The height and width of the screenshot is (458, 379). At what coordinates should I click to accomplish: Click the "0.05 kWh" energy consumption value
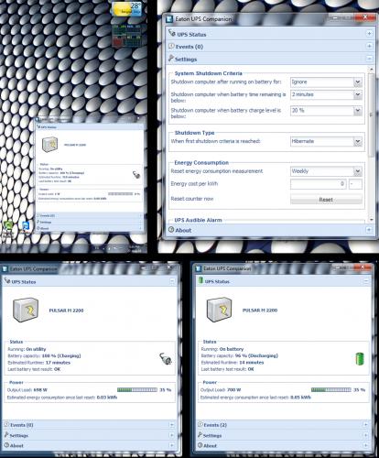(300, 398)
